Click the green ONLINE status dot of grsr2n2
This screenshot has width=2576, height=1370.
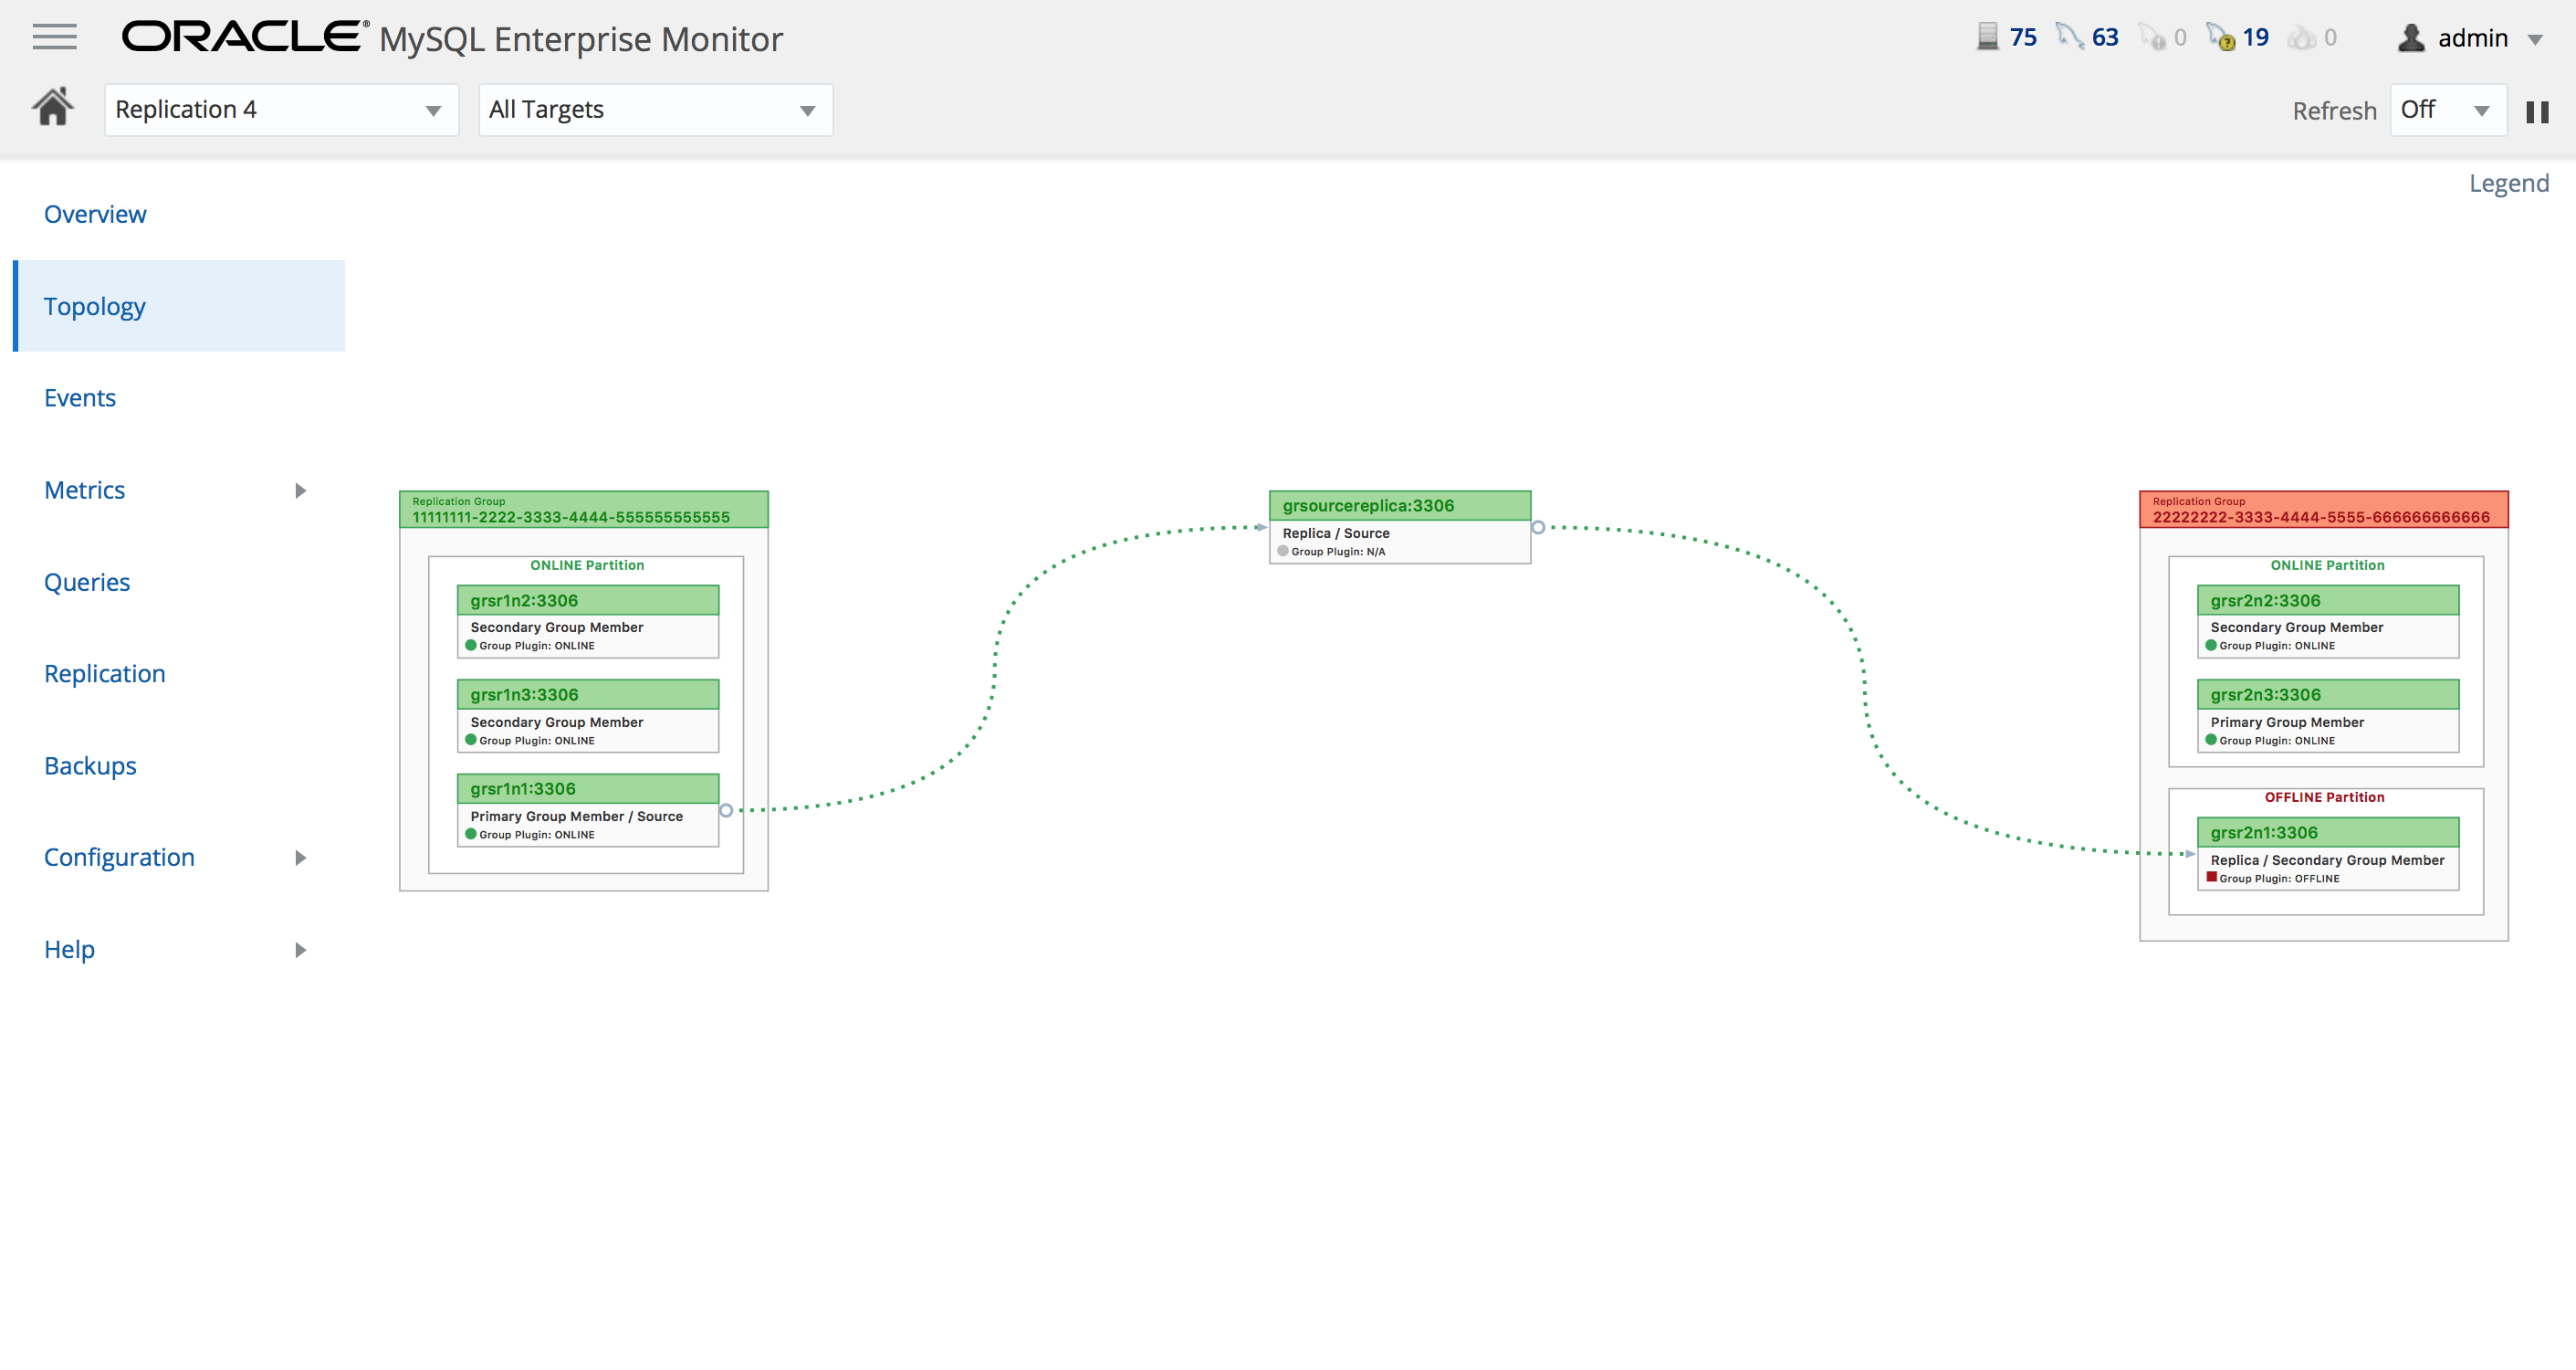point(2211,646)
